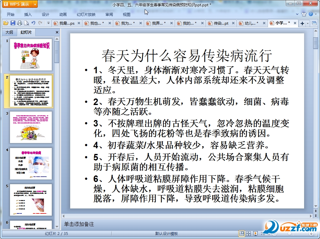This screenshot has height=239, width=320.
Task: Click horizontal scrollbar left arrow
Action: pos(63,216)
